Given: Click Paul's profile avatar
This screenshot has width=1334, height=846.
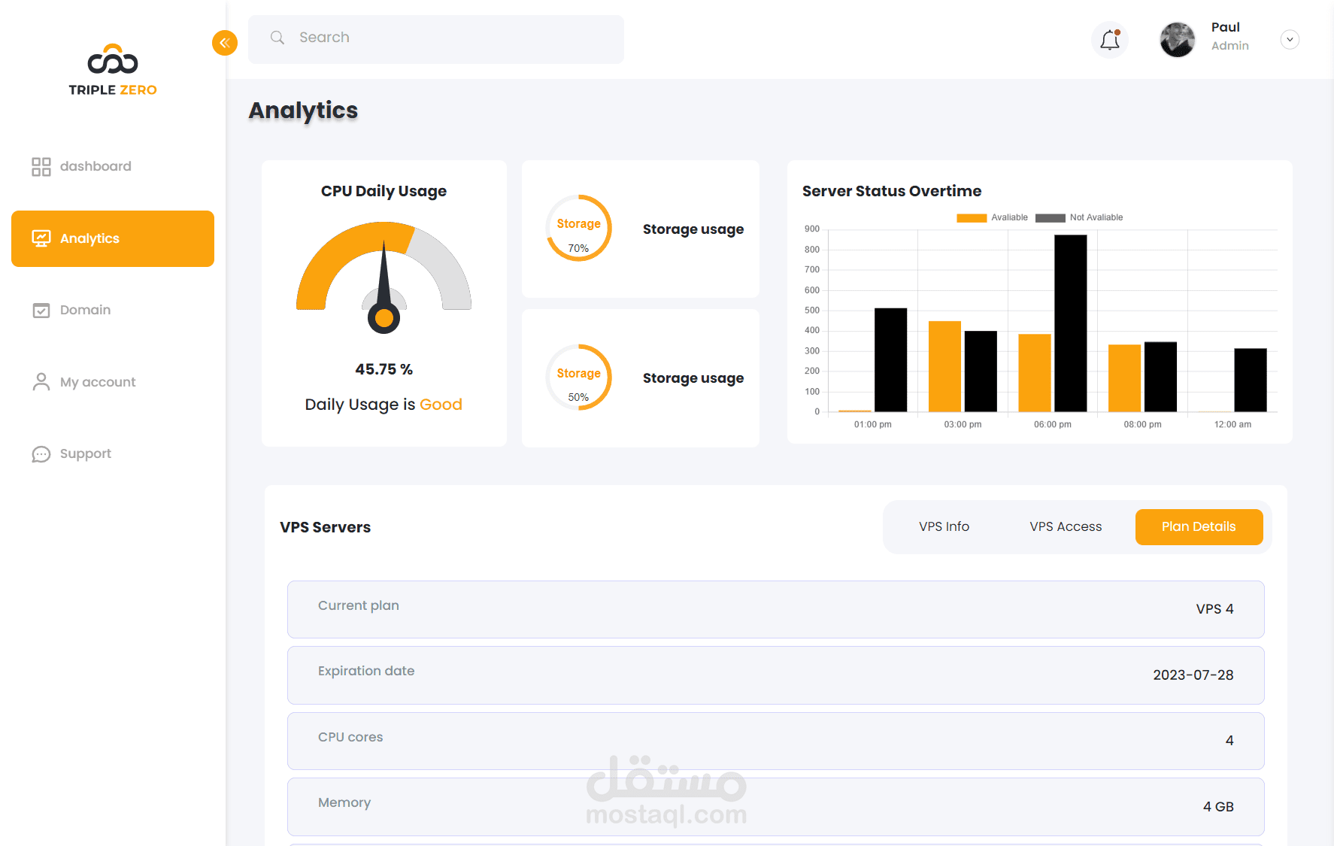Looking at the screenshot, I should (x=1178, y=40).
